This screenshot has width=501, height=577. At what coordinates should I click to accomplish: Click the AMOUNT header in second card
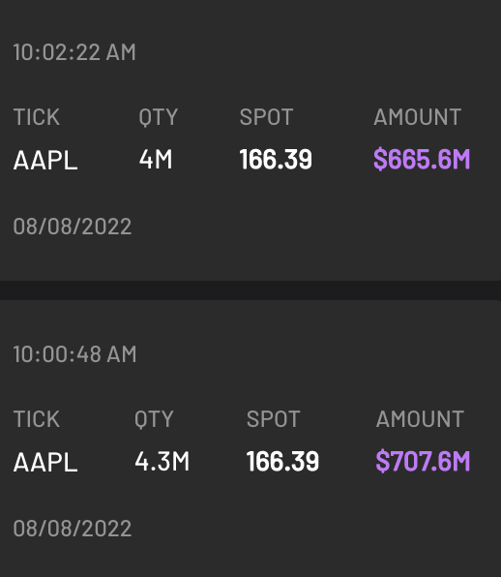pos(420,419)
